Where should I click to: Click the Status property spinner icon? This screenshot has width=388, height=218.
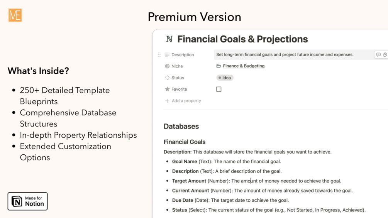click(x=167, y=78)
